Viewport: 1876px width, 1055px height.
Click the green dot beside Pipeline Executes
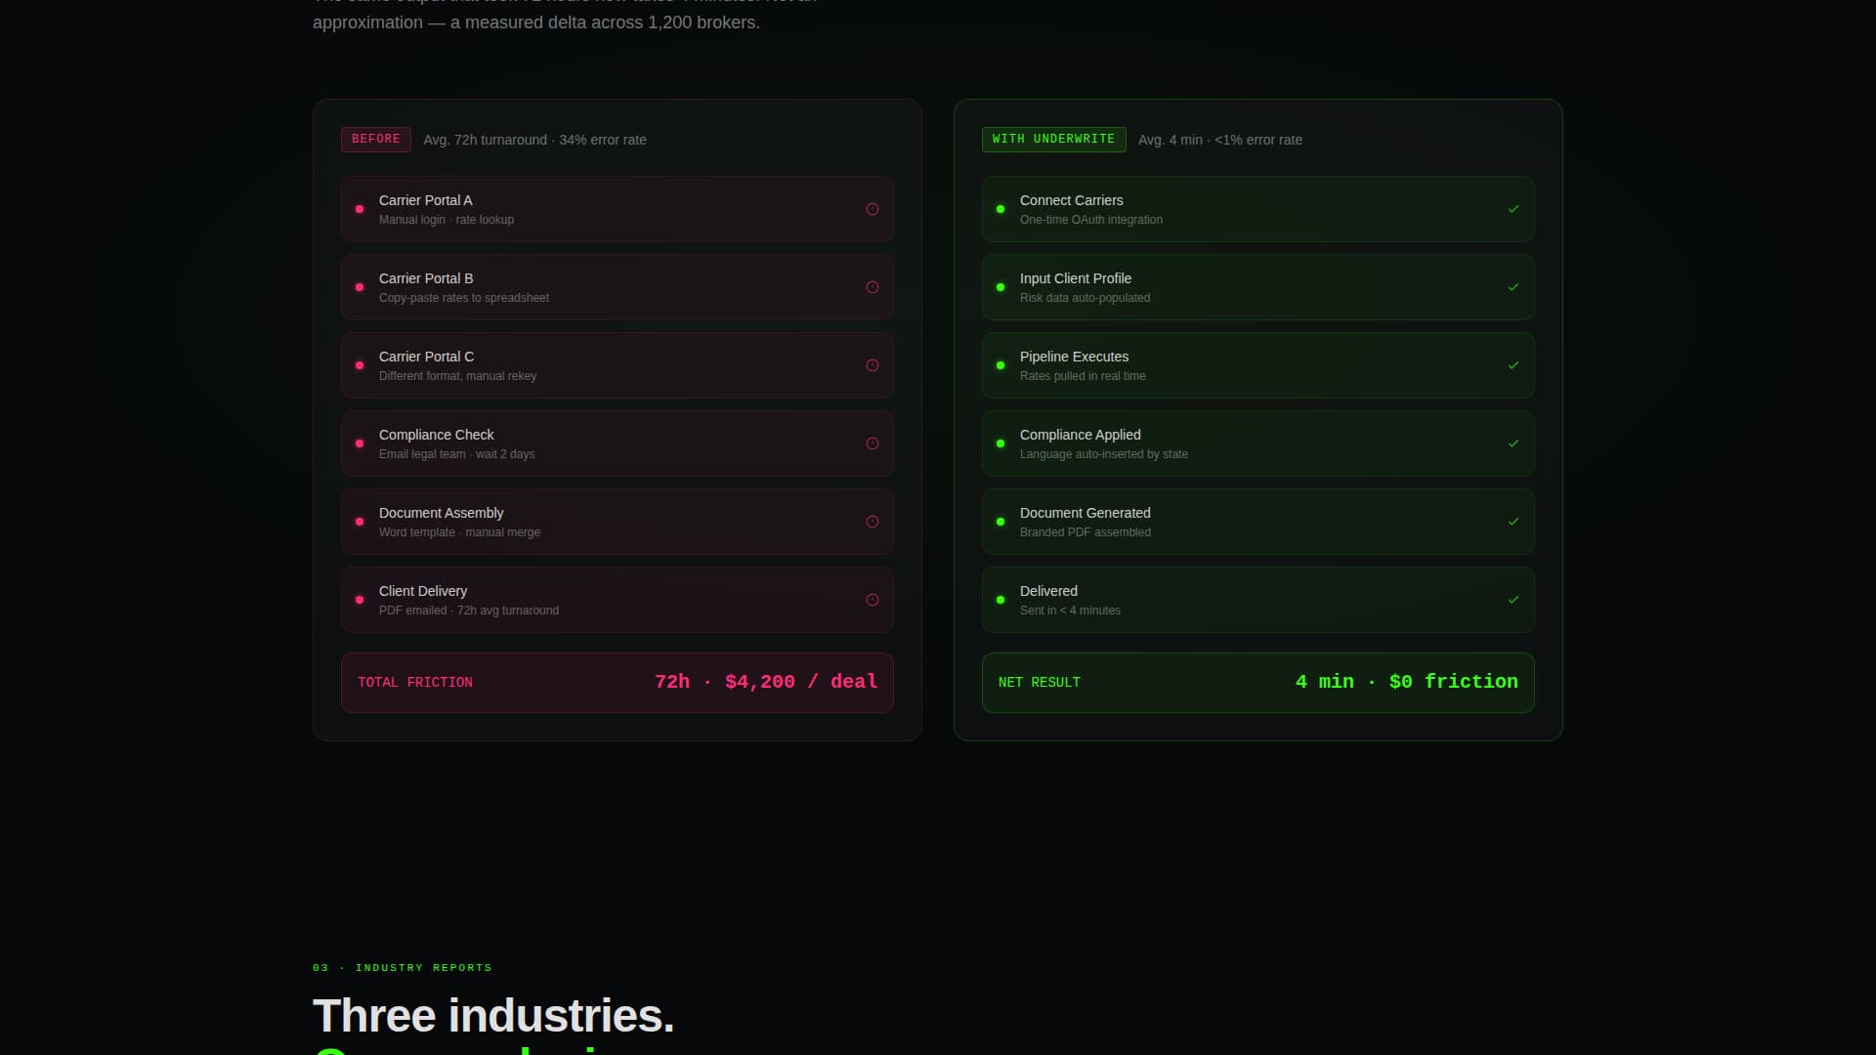pos(1001,365)
